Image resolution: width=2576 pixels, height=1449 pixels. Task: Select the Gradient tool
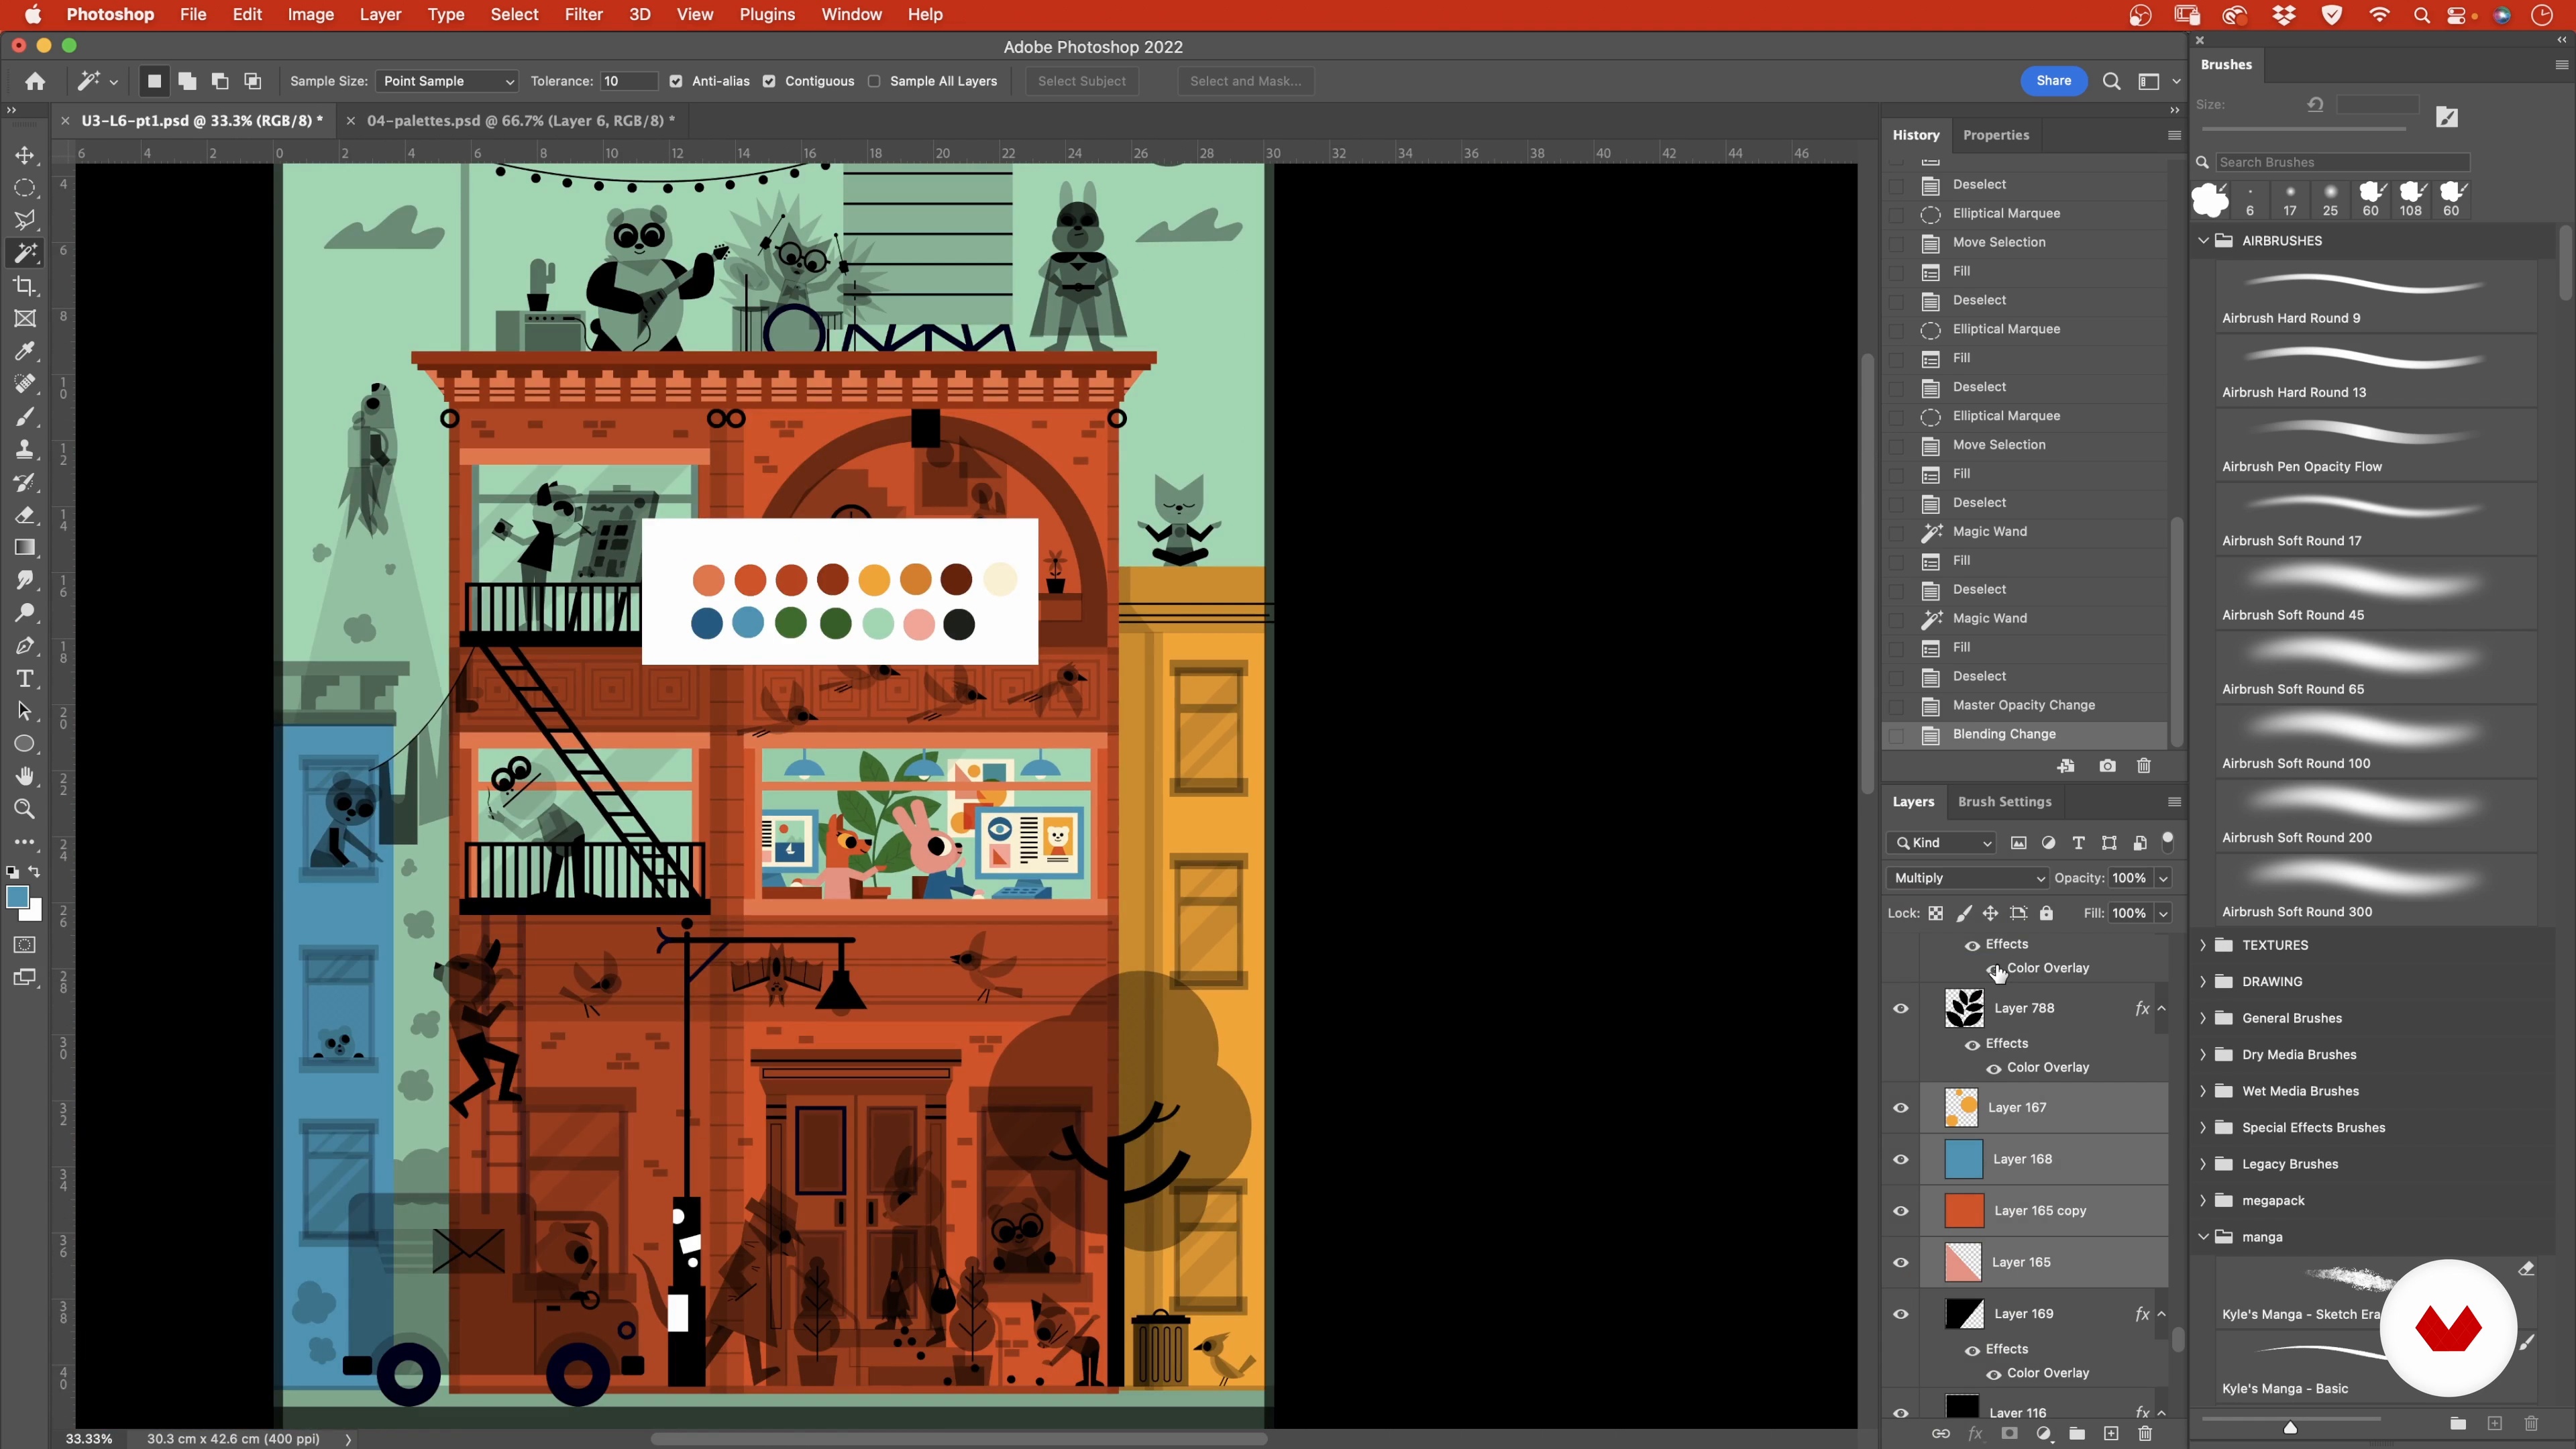pos(25,547)
